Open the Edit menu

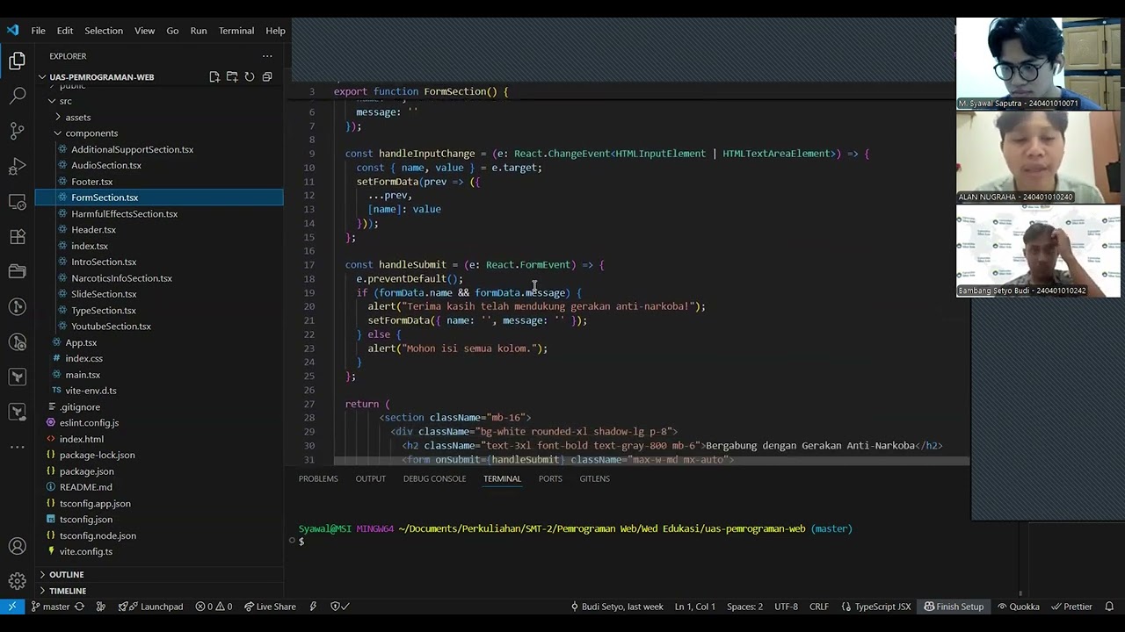(x=65, y=31)
